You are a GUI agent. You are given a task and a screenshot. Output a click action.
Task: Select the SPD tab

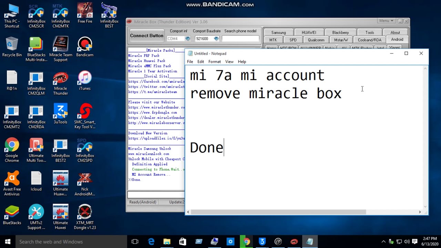coord(293,40)
